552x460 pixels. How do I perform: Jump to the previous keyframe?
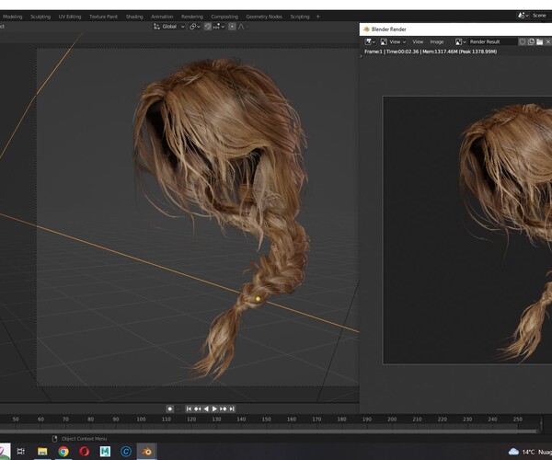(x=198, y=409)
